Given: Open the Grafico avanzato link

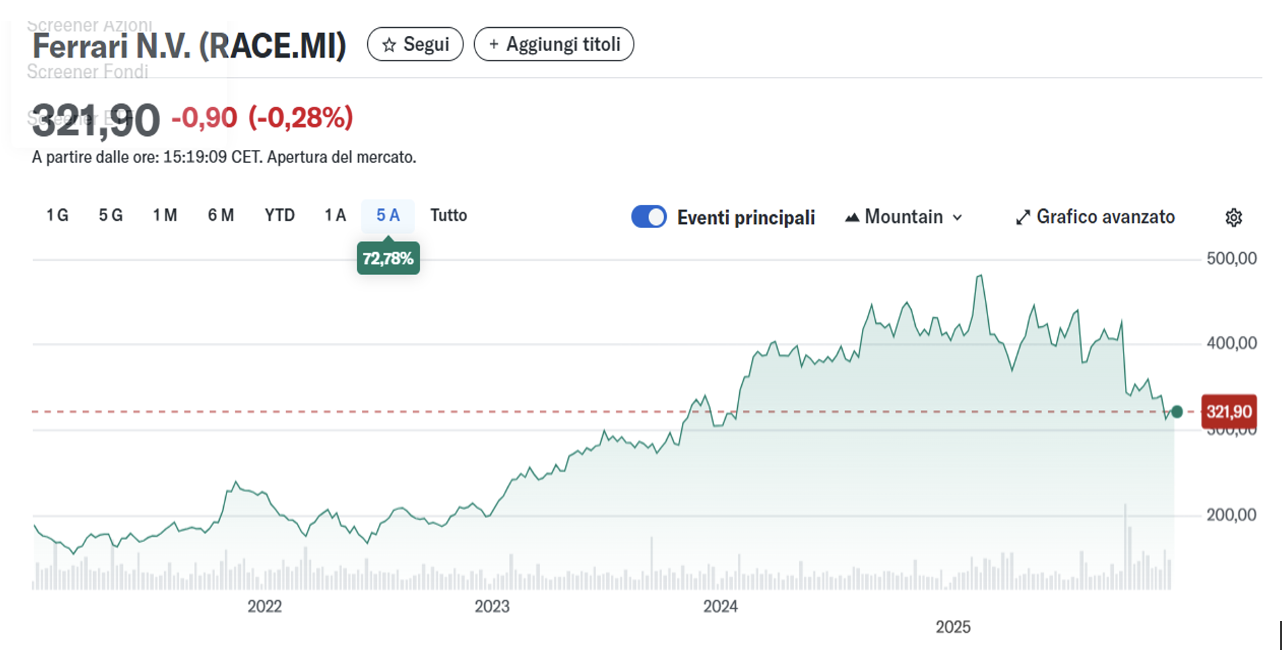Looking at the screenshot, I should point(1105,217).
